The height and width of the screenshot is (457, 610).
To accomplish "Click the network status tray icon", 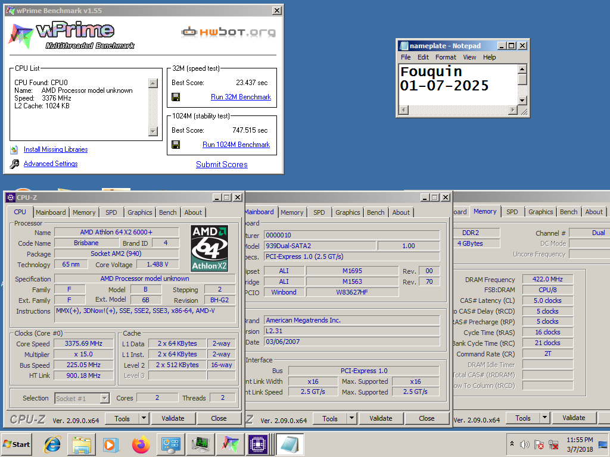I will click(553, 444).
